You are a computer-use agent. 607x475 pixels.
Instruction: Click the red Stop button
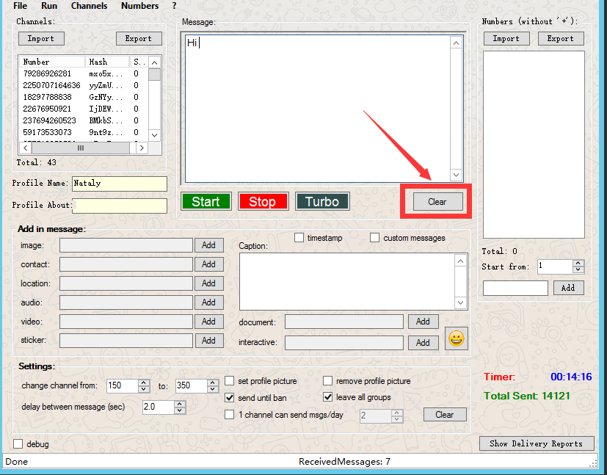263,201
